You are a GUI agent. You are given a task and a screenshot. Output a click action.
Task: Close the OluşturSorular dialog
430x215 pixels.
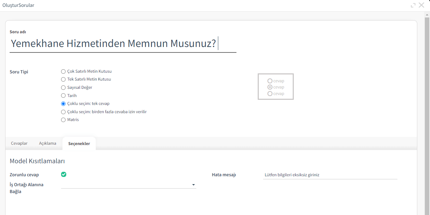(421, 5)
